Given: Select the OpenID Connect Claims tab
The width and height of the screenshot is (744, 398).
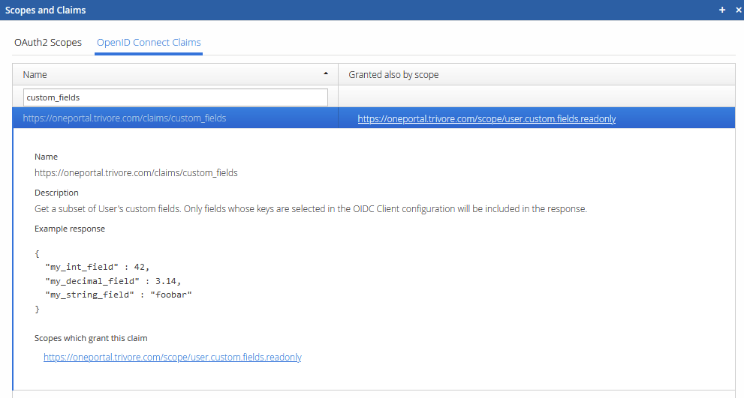Looking at the screenshot, I should pos(149,42).
